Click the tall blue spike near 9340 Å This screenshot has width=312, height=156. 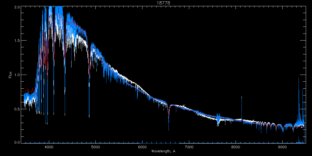[298, 79]
